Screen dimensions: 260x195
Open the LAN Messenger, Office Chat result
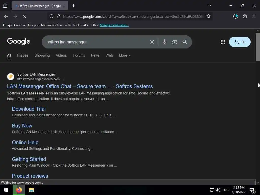[x=80, y=86]
